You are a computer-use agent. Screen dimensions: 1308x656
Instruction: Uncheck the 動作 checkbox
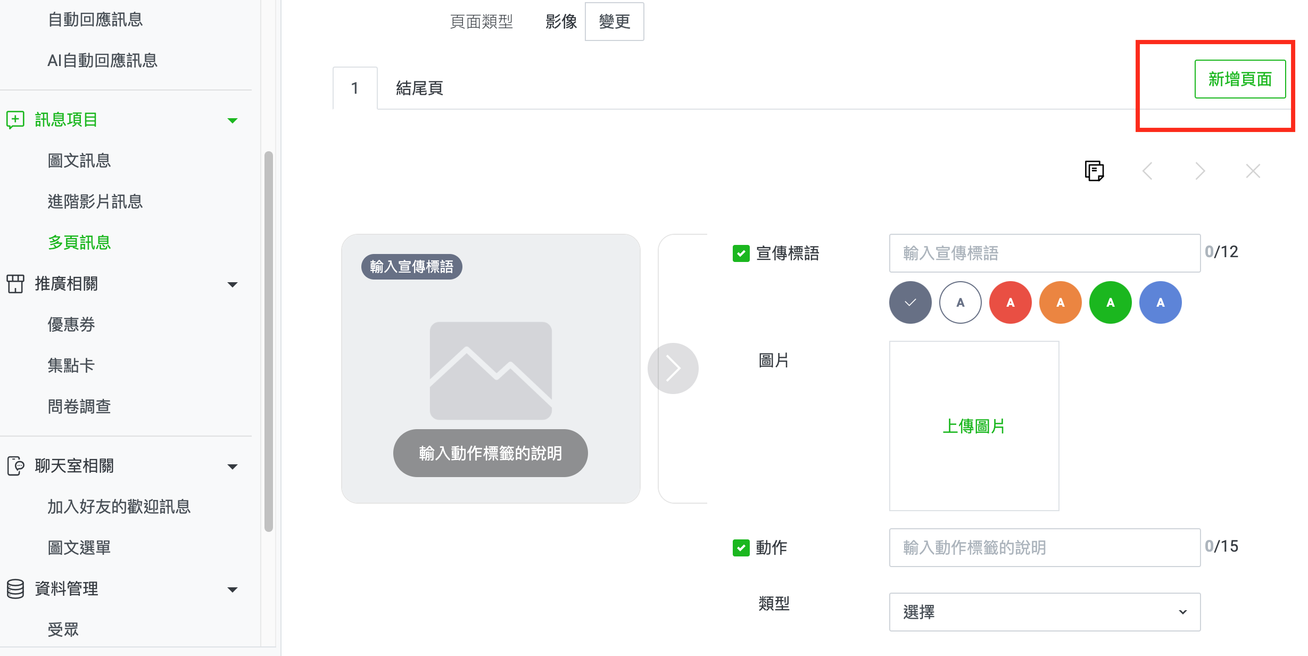pos(741,548)
